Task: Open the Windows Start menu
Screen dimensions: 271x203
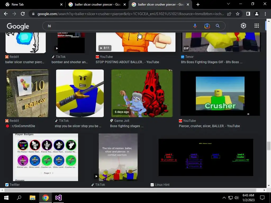Action: [x=6, y=198]
